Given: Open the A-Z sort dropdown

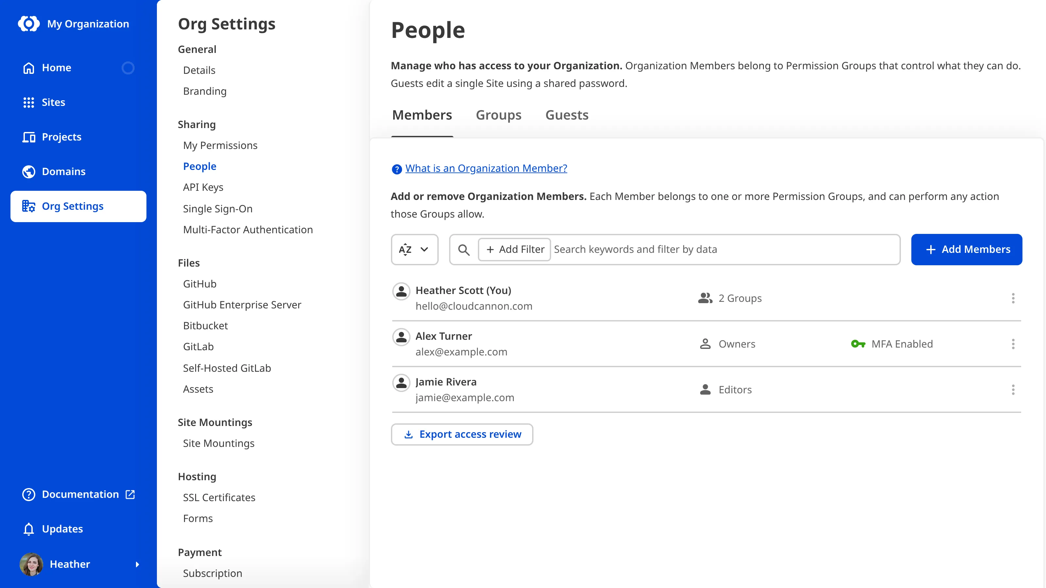Looking at the screenshot, I should coord(414,250).
